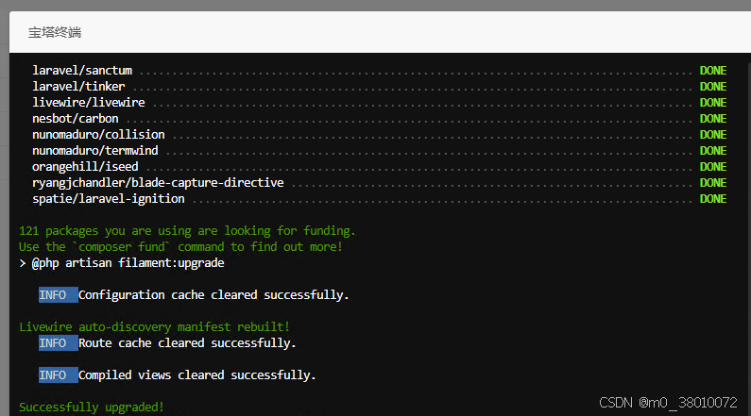Click the 'composer fund' command hint line
This screenshot has width=751, height=416.
pos(180,247)
